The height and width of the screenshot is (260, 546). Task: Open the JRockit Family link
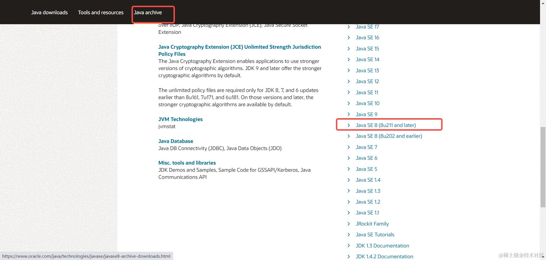(x=372, y=224)
